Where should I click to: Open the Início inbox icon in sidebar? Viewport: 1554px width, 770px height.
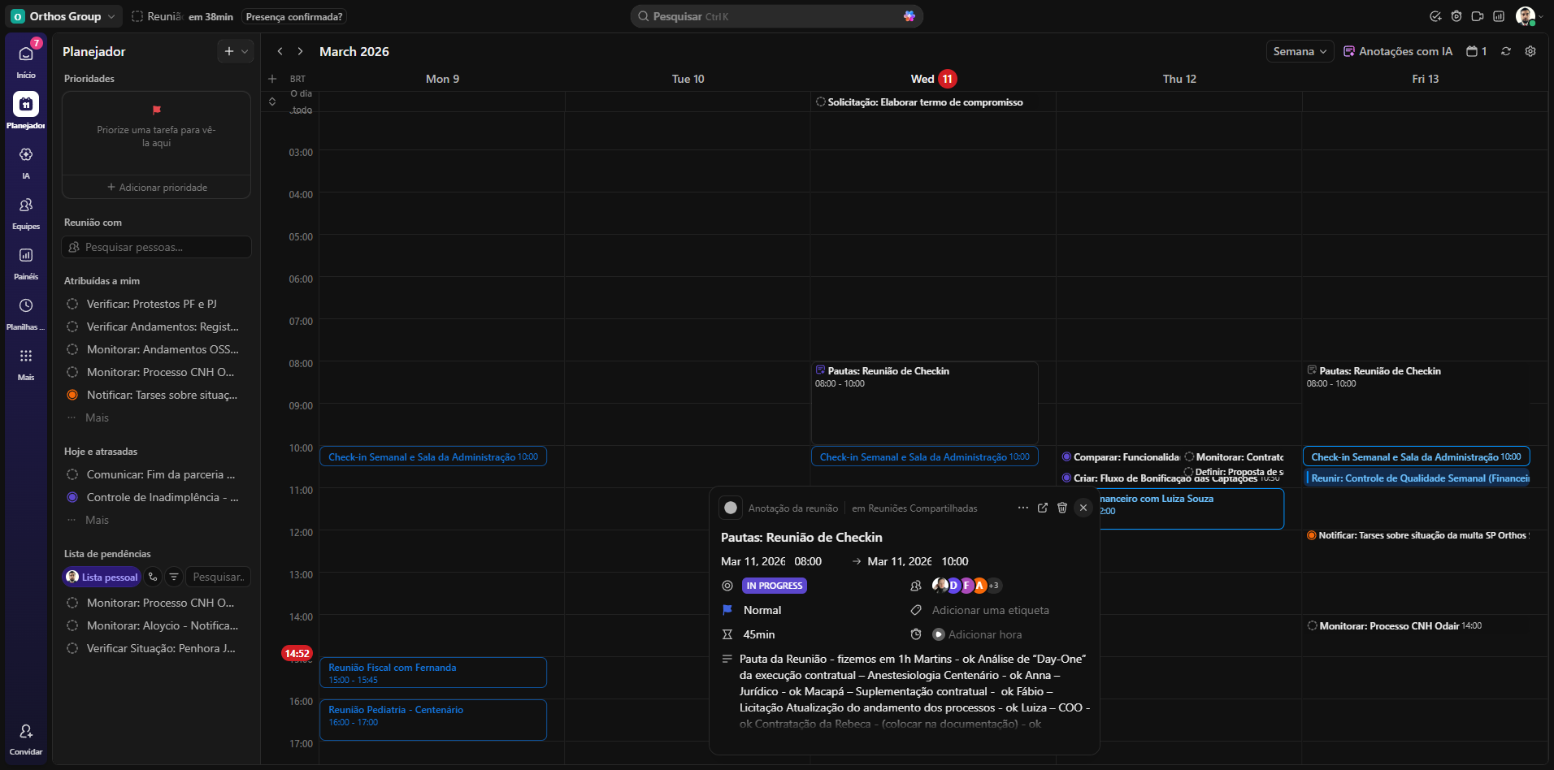(x=26, y=54)
